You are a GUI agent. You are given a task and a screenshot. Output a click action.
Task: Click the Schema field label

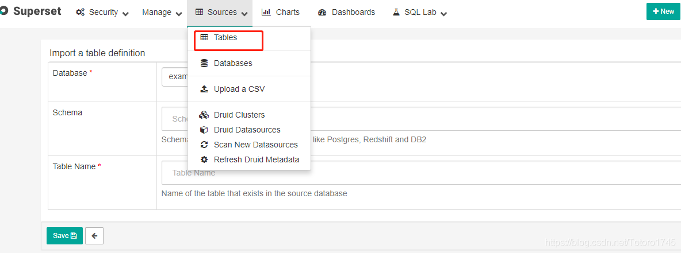[67, 112]
